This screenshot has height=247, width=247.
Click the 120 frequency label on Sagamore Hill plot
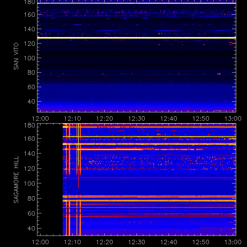(x=29, y=169)
